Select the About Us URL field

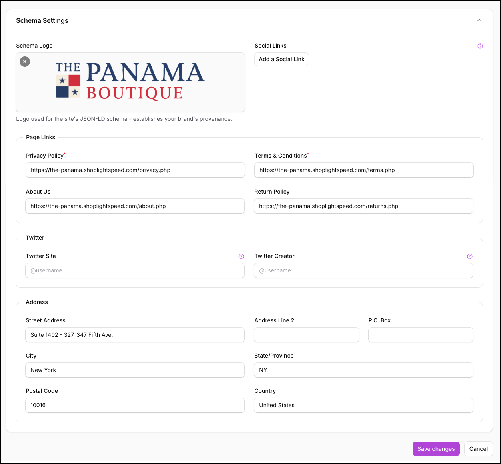click(x=135, y=206)
